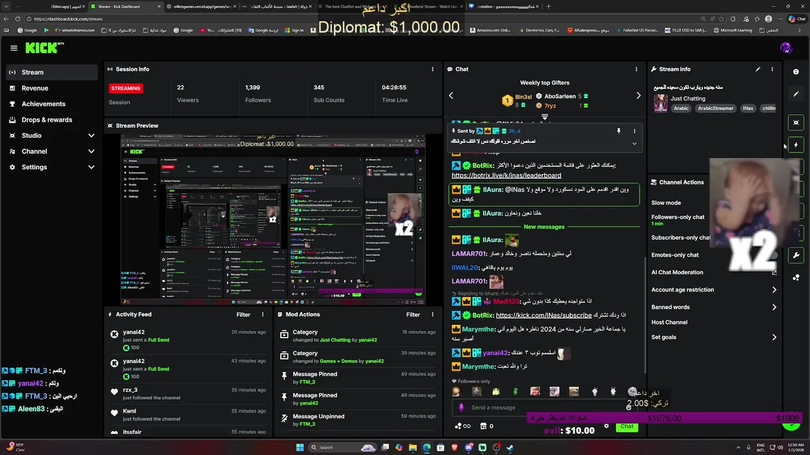Open AI Chat Moderation external link icon
Viewport: 810px width, 455px height.
click(x=774, y=272)
